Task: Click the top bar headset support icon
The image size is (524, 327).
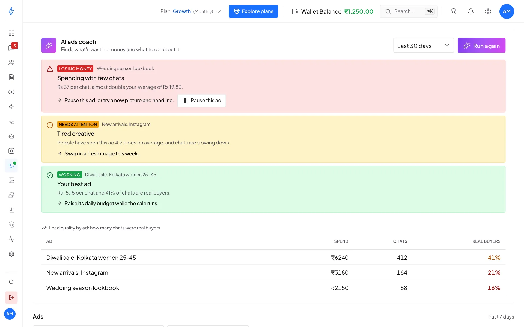Action: pos(454,11)
